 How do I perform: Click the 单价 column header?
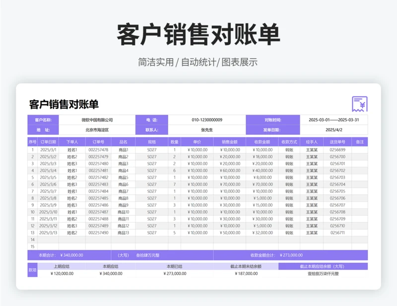pyautogui.click(x=197, y=142)
